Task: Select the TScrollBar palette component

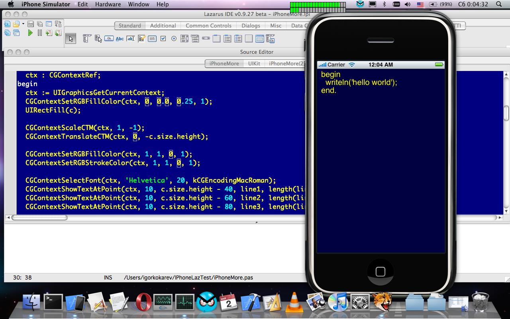Action: [x=206, y=39]
